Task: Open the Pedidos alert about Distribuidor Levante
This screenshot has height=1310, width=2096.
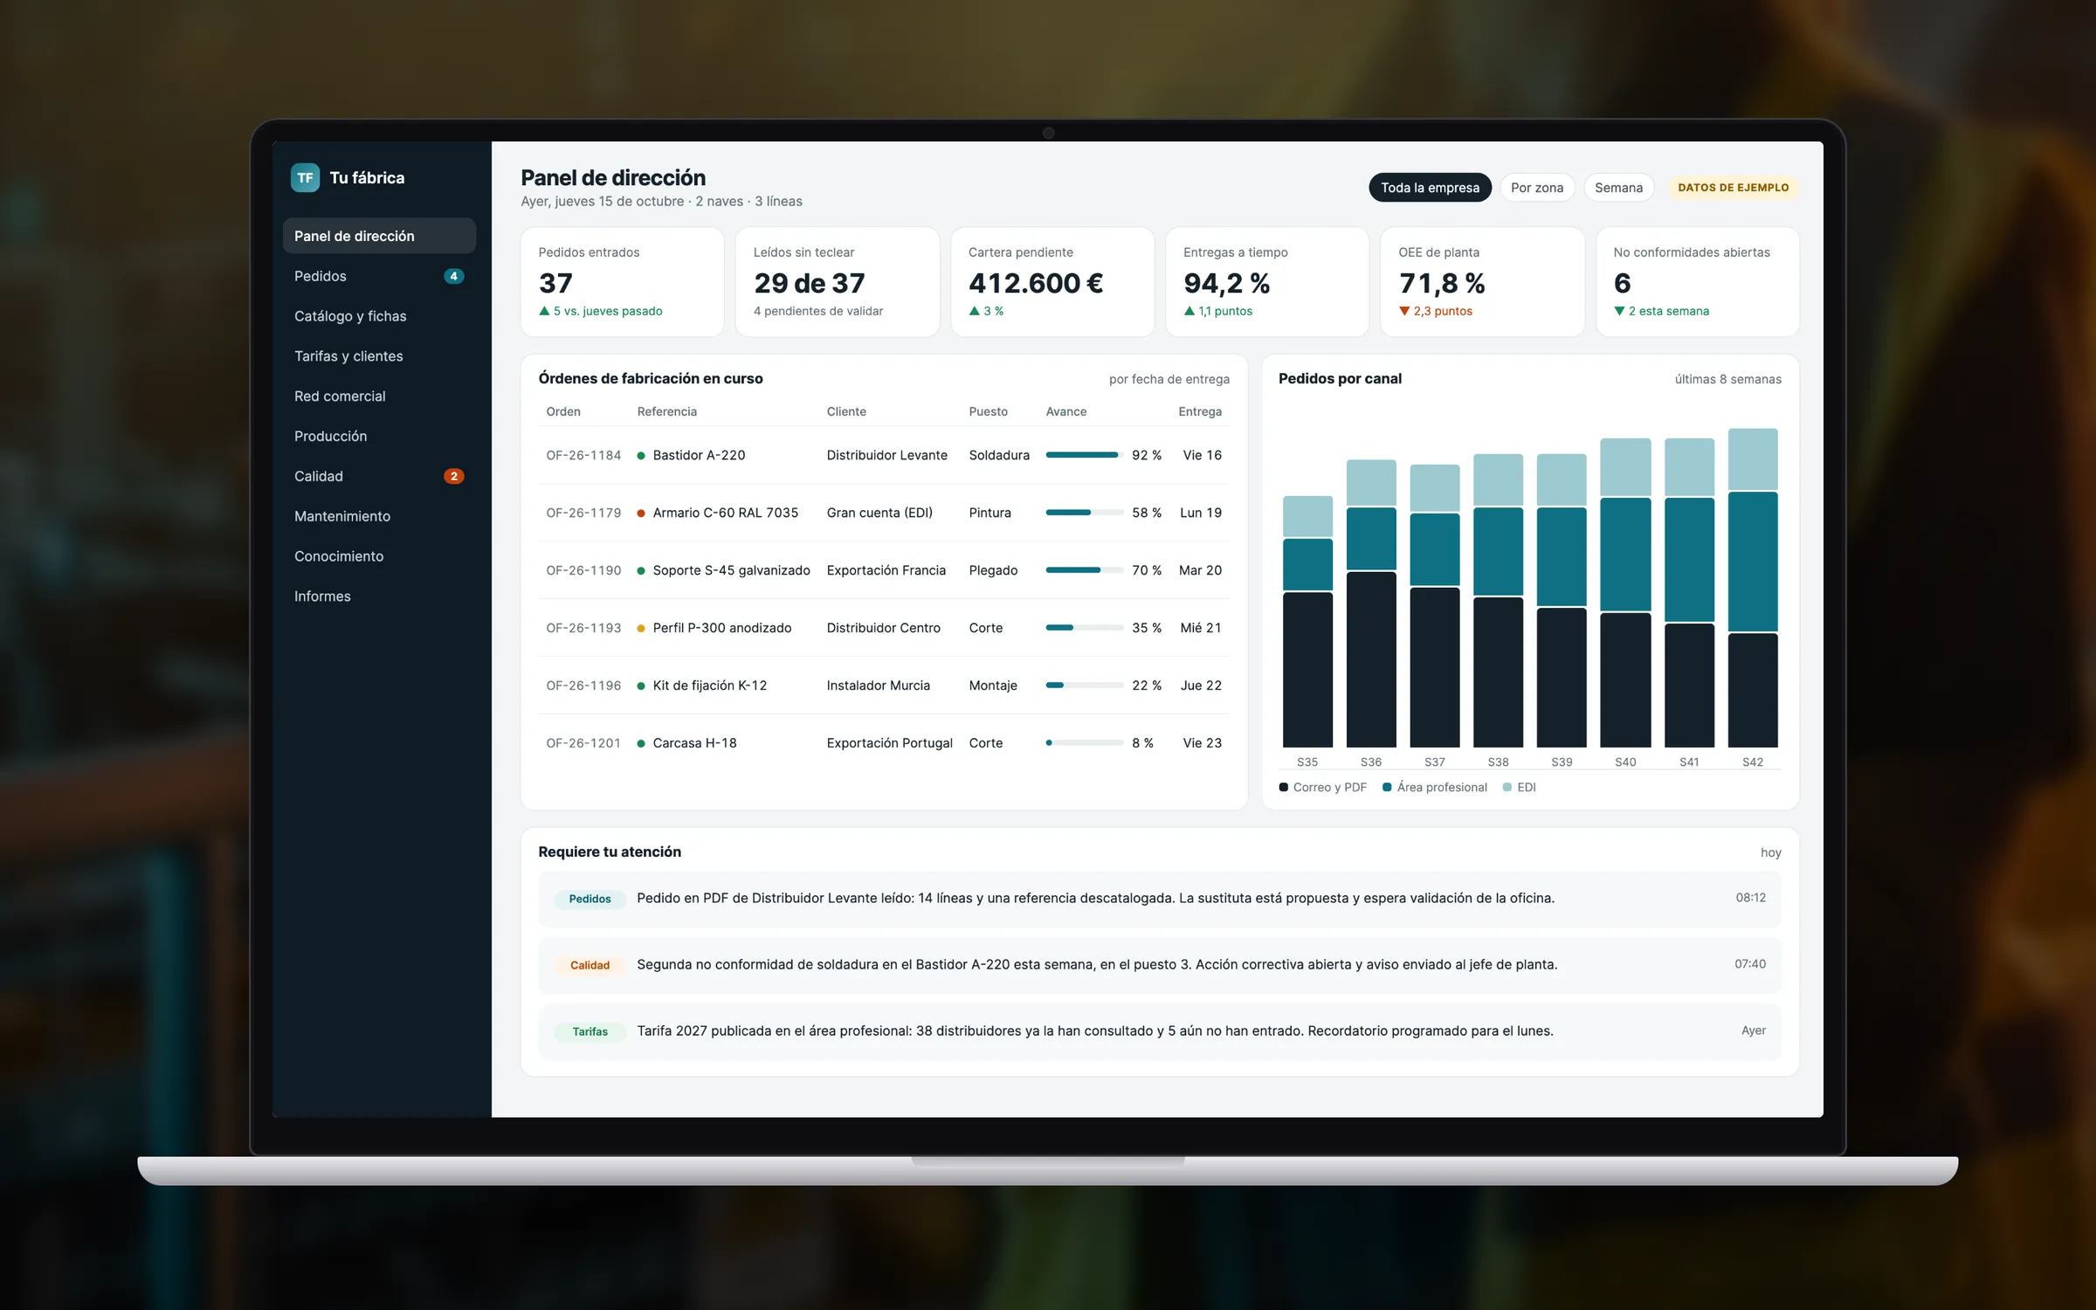Action: (x=1159, y=899)
